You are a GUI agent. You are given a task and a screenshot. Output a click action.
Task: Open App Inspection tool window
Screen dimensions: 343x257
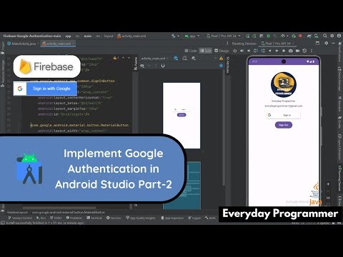[x=172, y=218]
